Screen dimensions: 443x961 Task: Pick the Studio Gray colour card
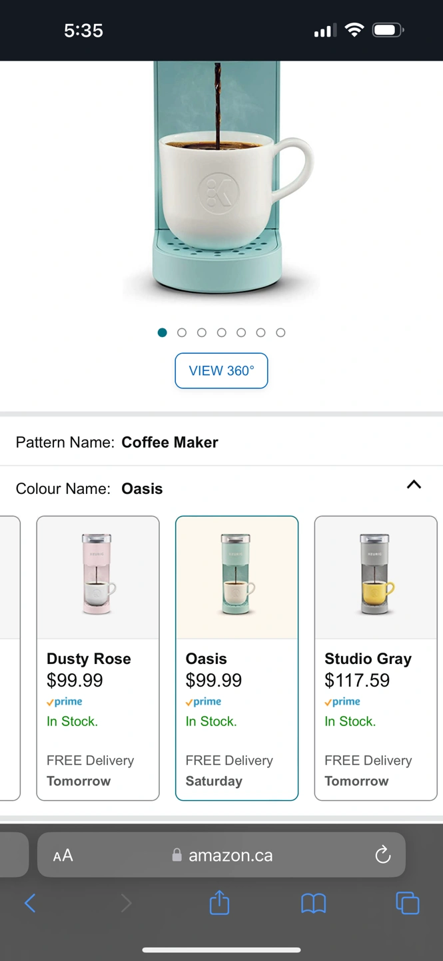[x=375, y=657]
